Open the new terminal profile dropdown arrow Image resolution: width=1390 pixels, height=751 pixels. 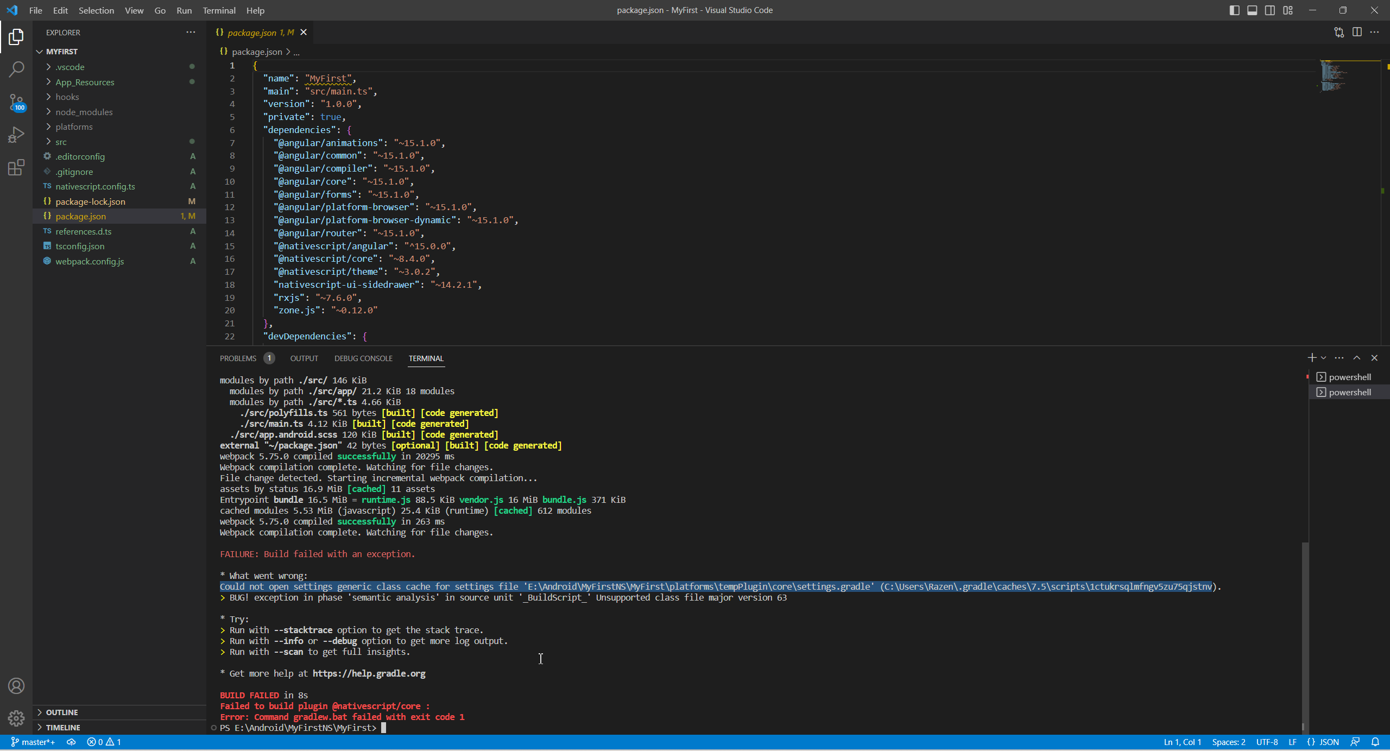(x=1323, y=358)
